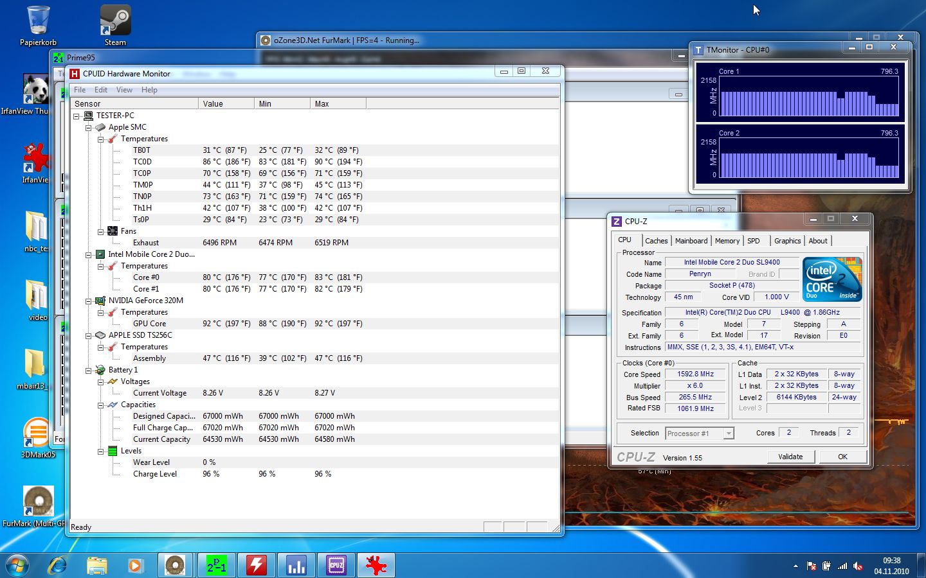Viewport: 926px width, 578px height.
Task: Click the IrfanView red splat taskbar icon
Action: [376, 565]
